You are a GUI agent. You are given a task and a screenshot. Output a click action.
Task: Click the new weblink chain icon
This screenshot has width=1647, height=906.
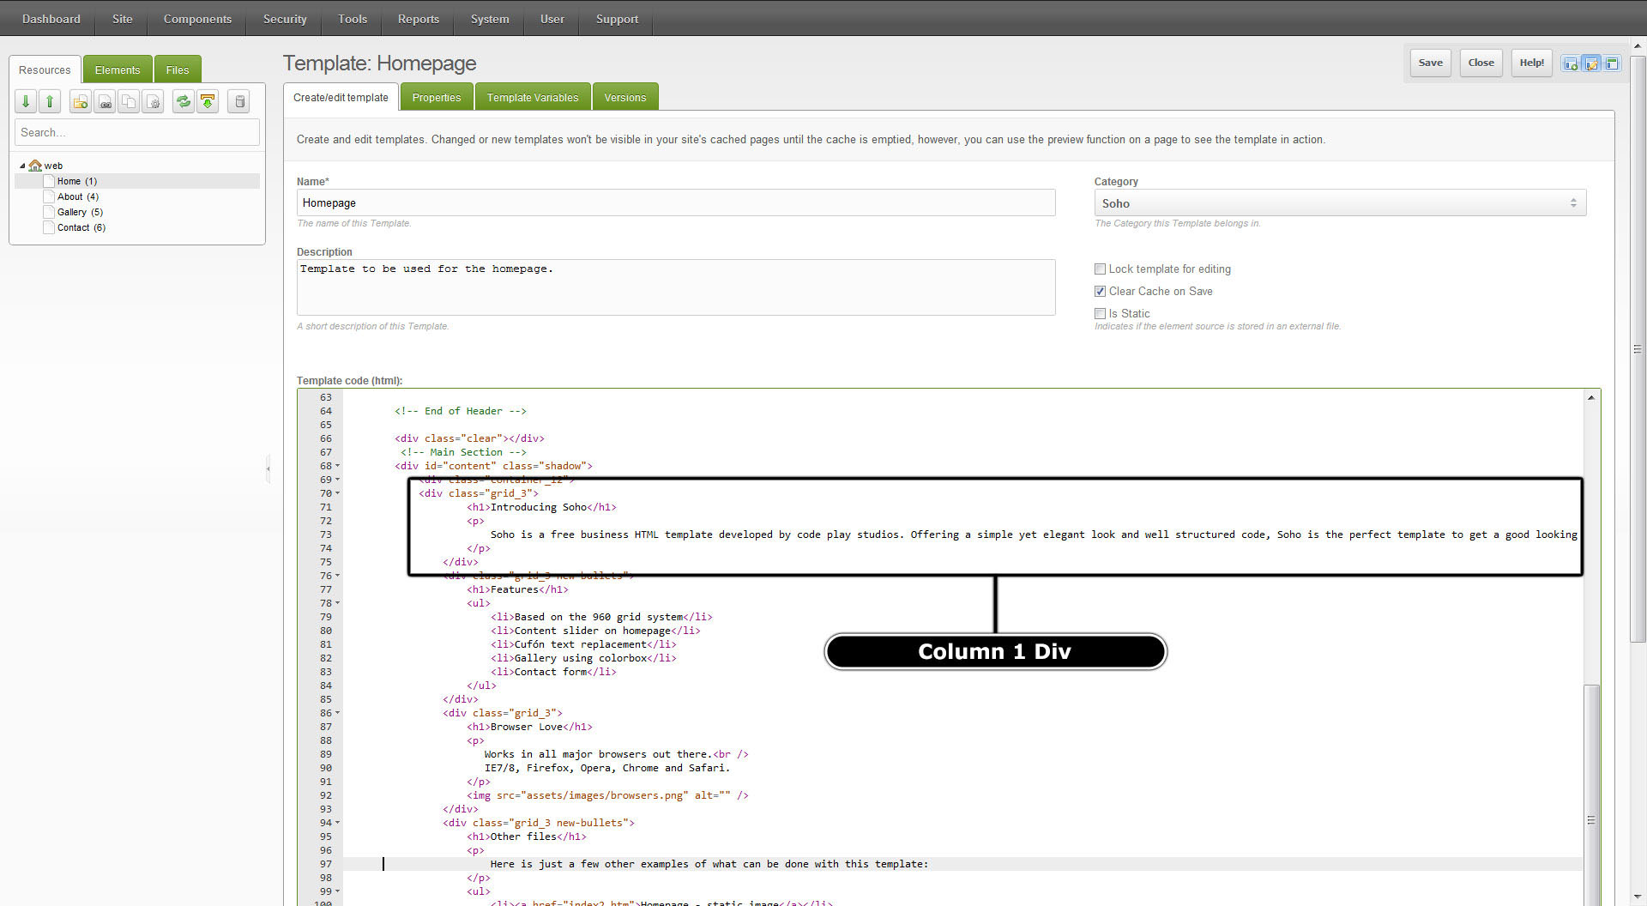pyautogui.click(x=105, y=102)
